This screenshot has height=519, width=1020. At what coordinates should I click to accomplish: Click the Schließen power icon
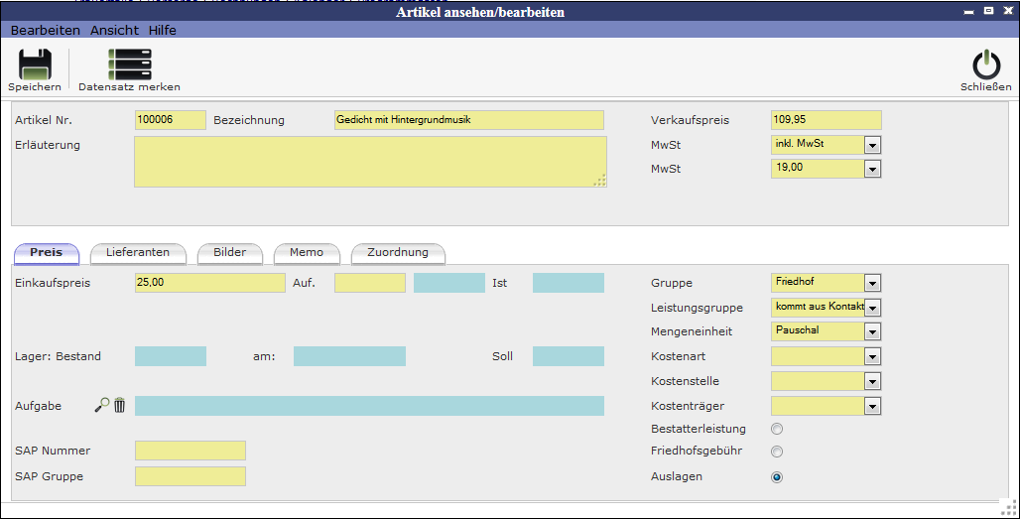point(985,65)
